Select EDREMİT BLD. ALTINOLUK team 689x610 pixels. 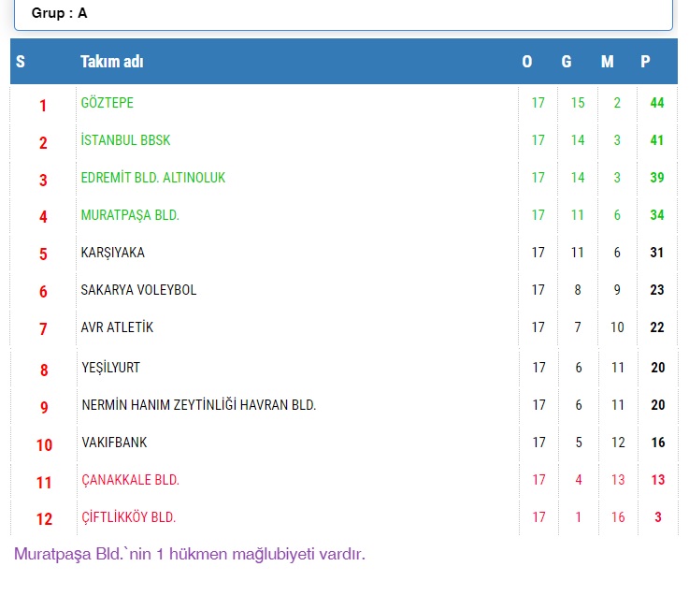[152, 178]
